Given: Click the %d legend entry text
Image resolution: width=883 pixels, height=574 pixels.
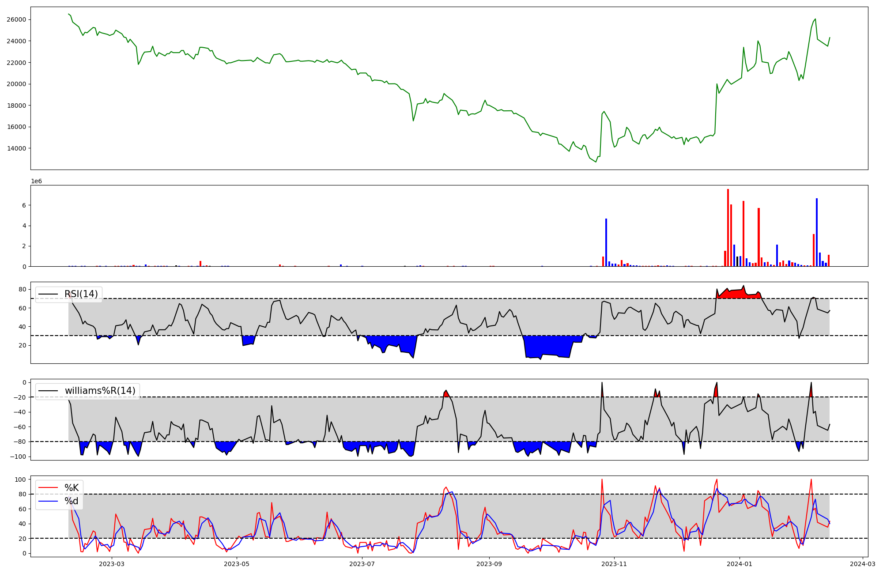Looking at the screenshot, I should pyautogui.click(x=72, y=501).
